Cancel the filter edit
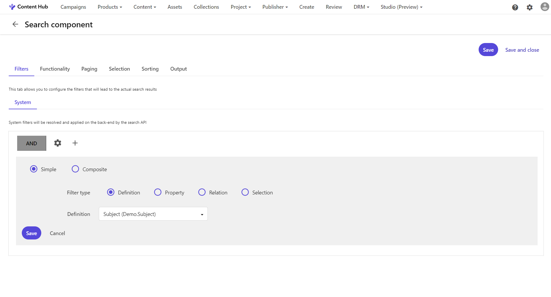The image size is (551, 297). 57,233
